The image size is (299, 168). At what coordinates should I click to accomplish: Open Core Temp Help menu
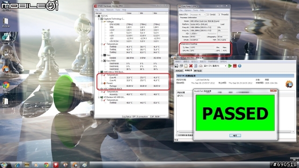202,10
